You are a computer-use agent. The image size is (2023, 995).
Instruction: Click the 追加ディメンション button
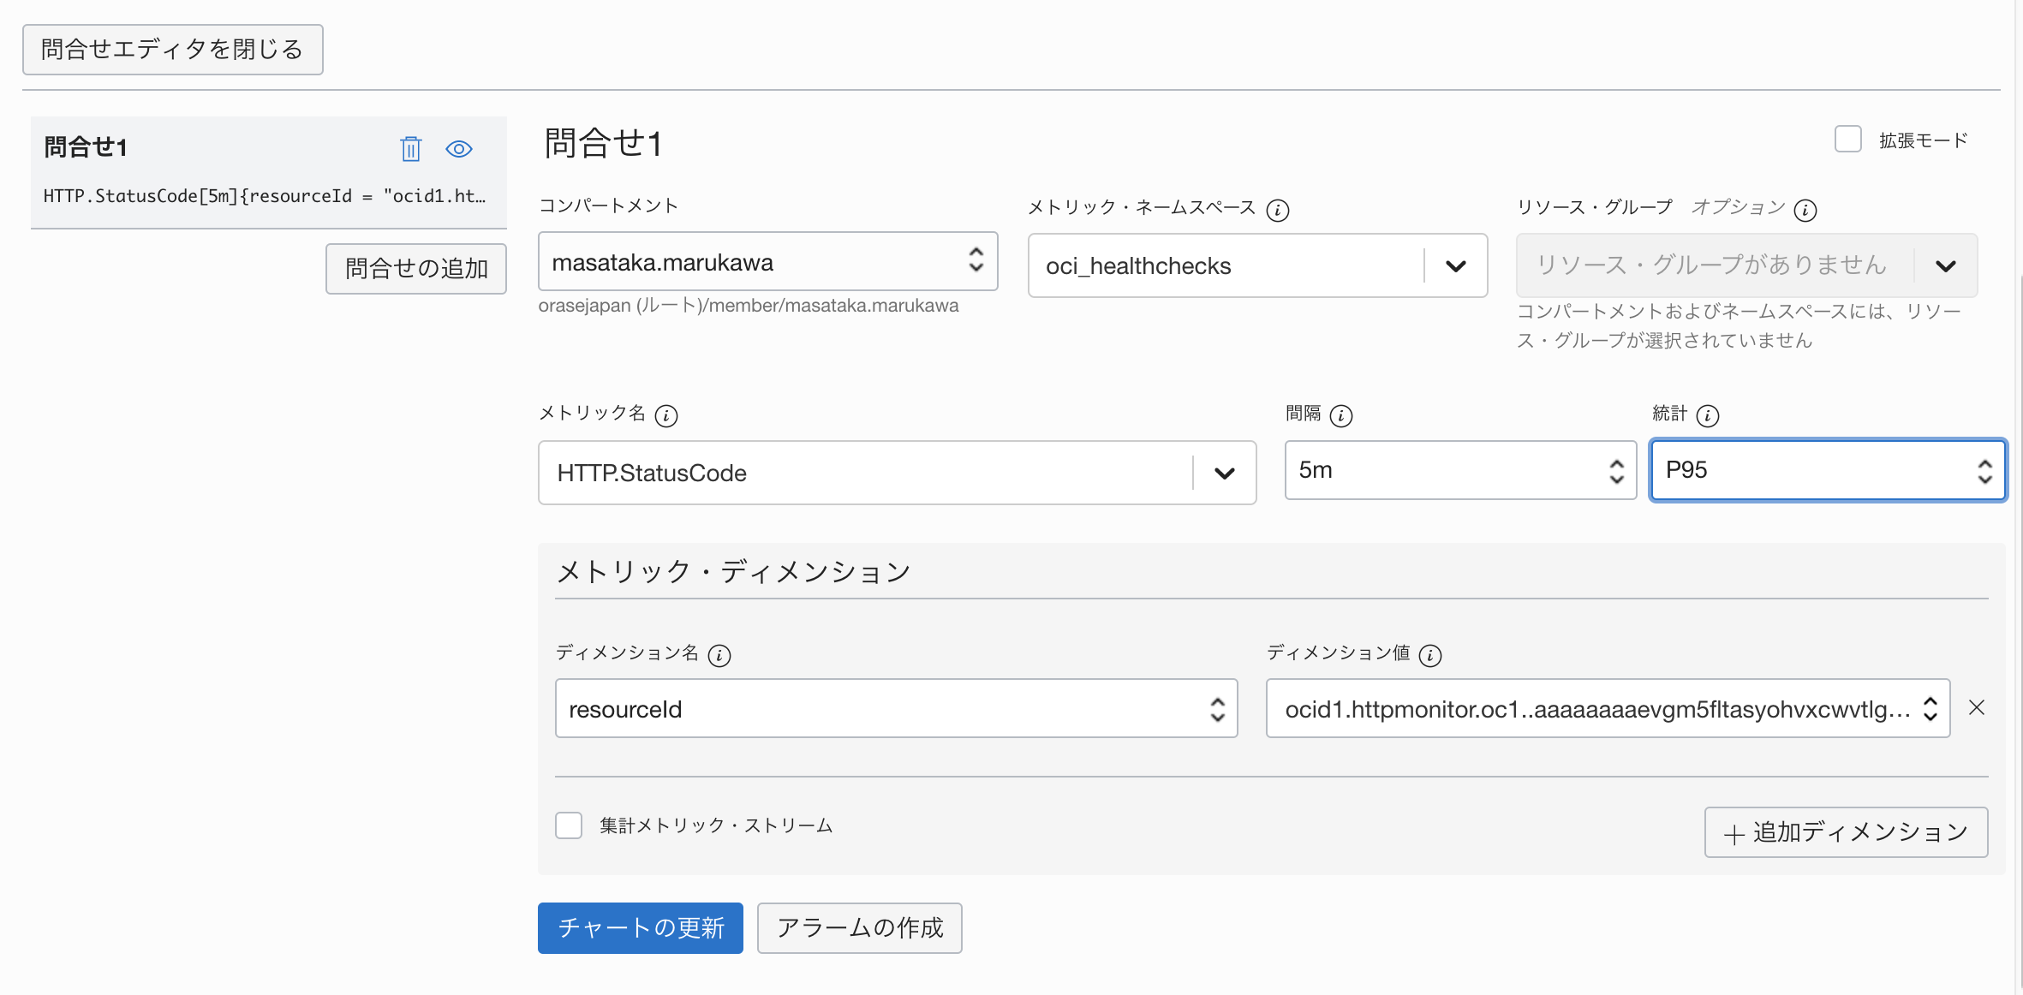1846,832
